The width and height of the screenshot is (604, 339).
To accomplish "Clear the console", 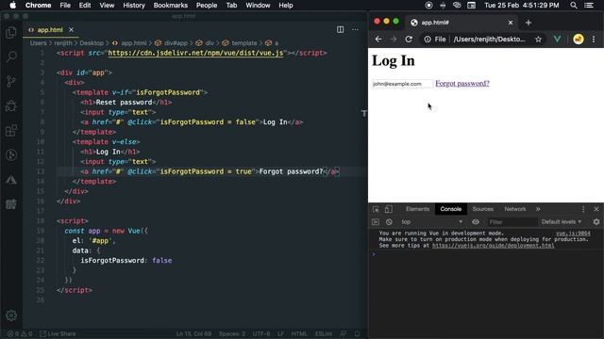I will click(389, 222).
